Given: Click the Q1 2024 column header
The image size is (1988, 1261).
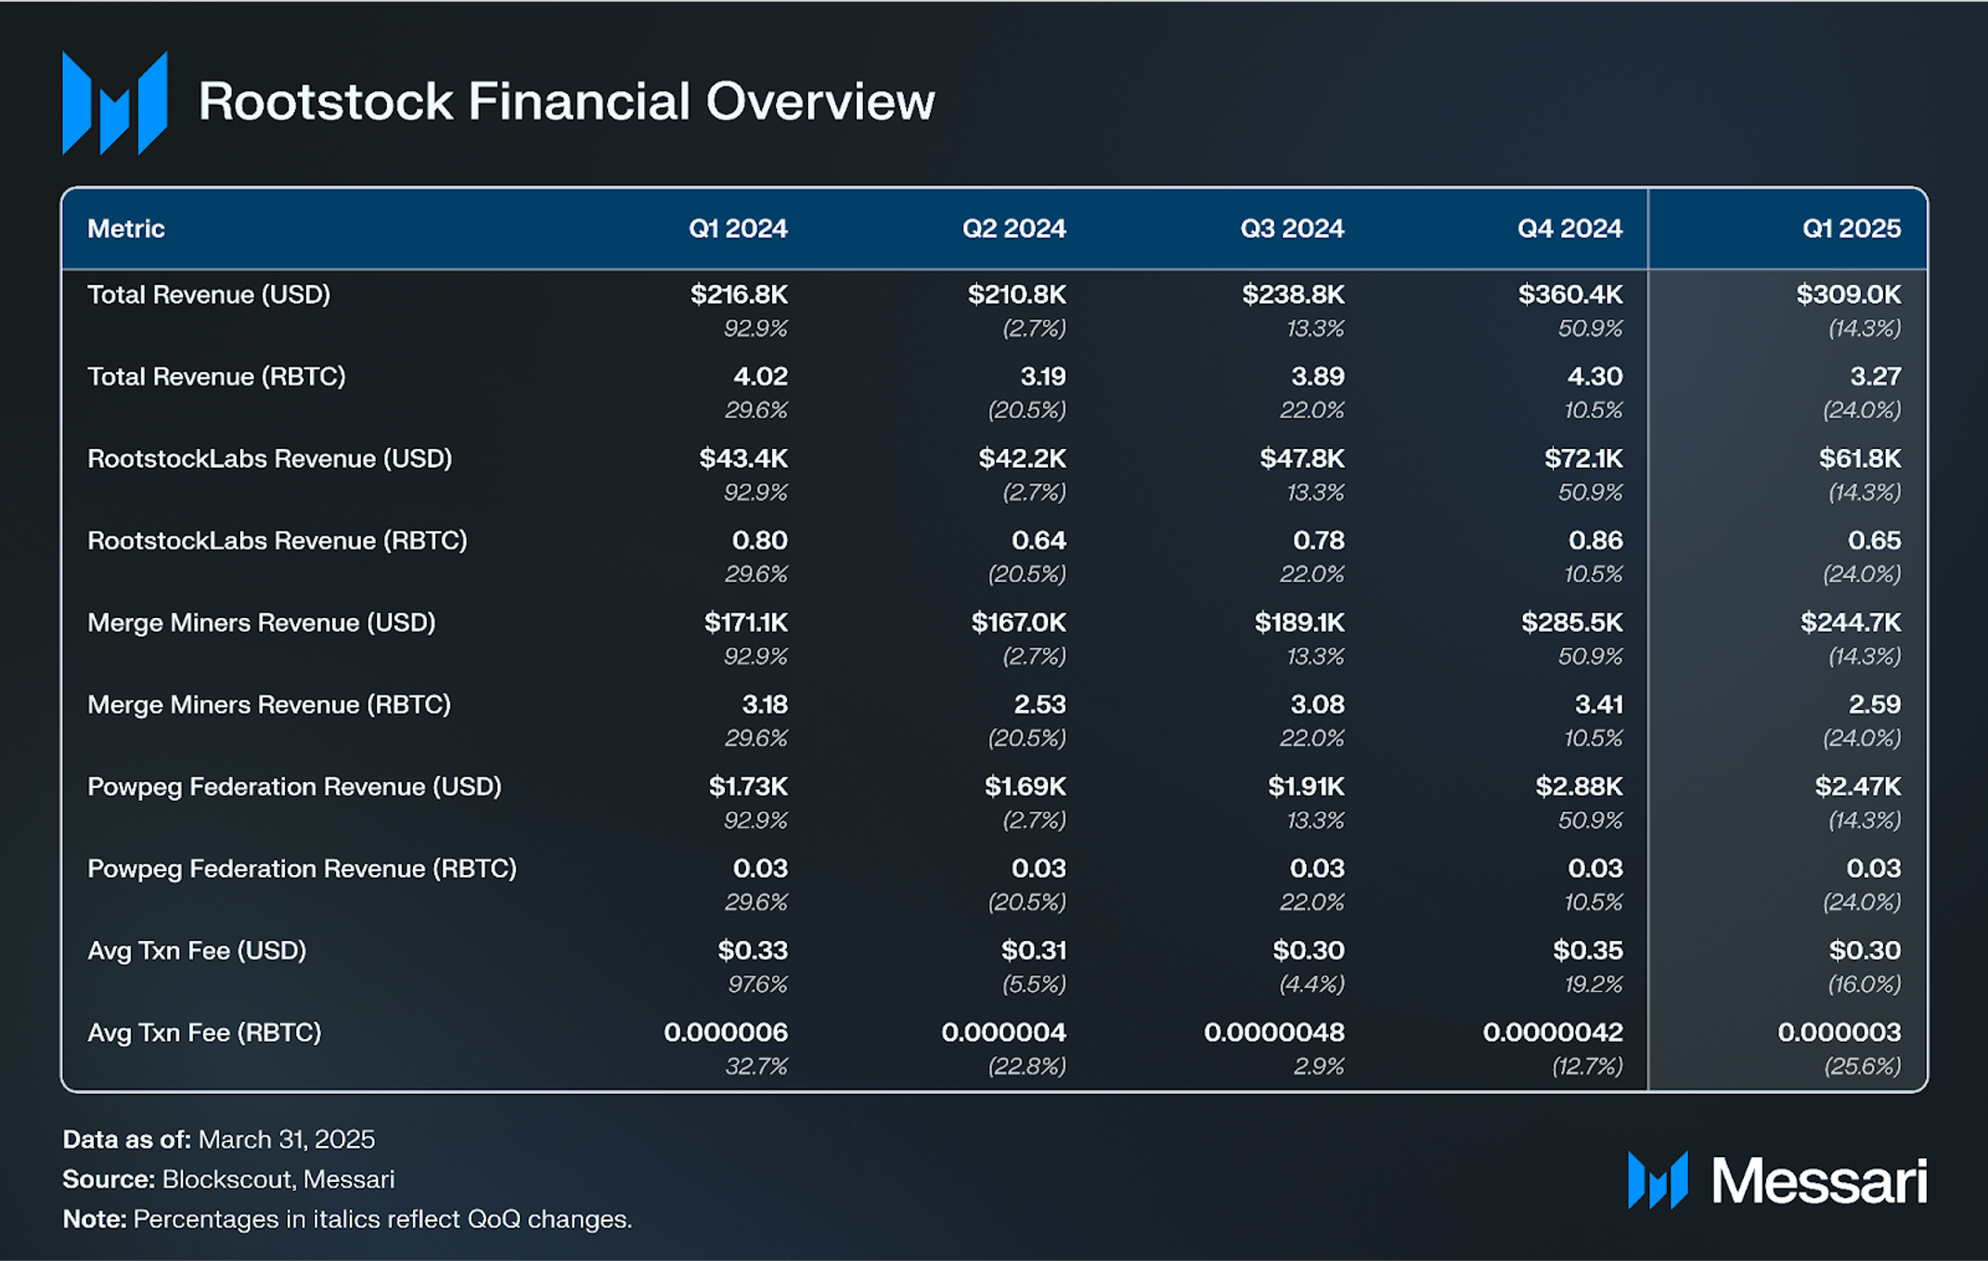Looking at the screenshot, I should click(x=738, y=228).
